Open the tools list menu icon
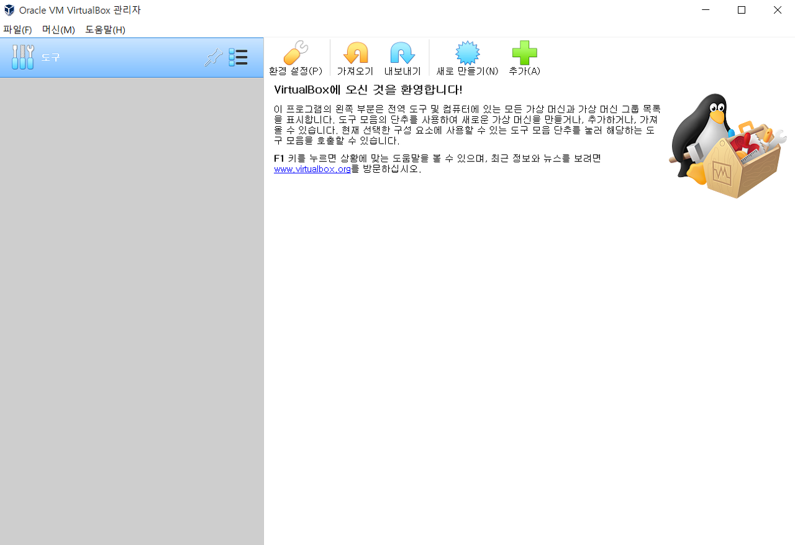The height and width of the screenshot is (545, 795). [x=238, y=58]
